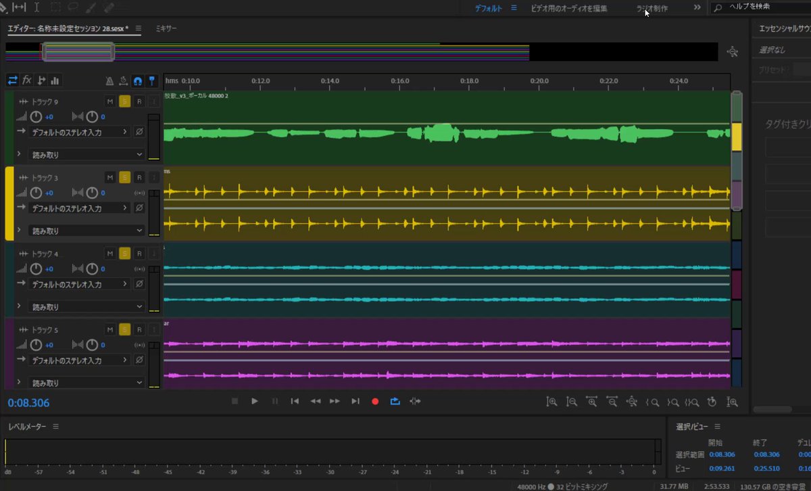Toggle solo on トラック 4
This screenshot has width=811, height=491.
(x=125, y=254)
